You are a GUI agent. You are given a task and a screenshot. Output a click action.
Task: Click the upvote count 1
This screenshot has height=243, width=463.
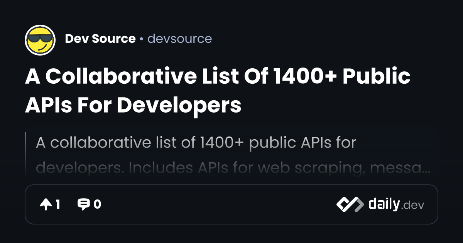58,204
